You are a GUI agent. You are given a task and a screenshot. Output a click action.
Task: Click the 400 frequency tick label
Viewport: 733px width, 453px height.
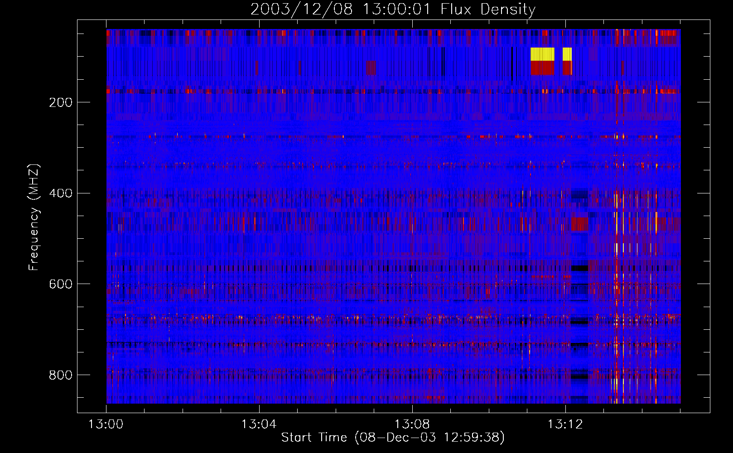pyautogui.click(x=61, y=193)
